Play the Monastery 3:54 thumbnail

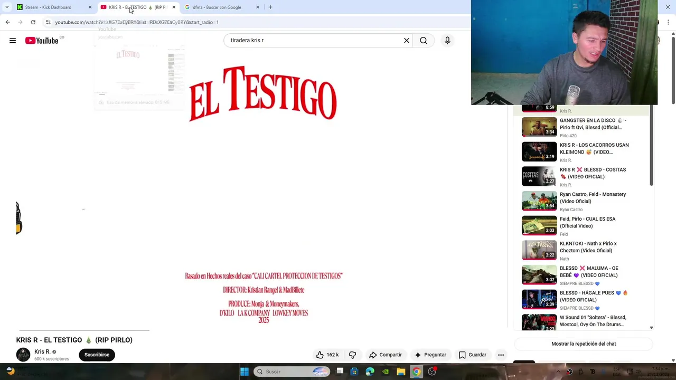point(539,201)
